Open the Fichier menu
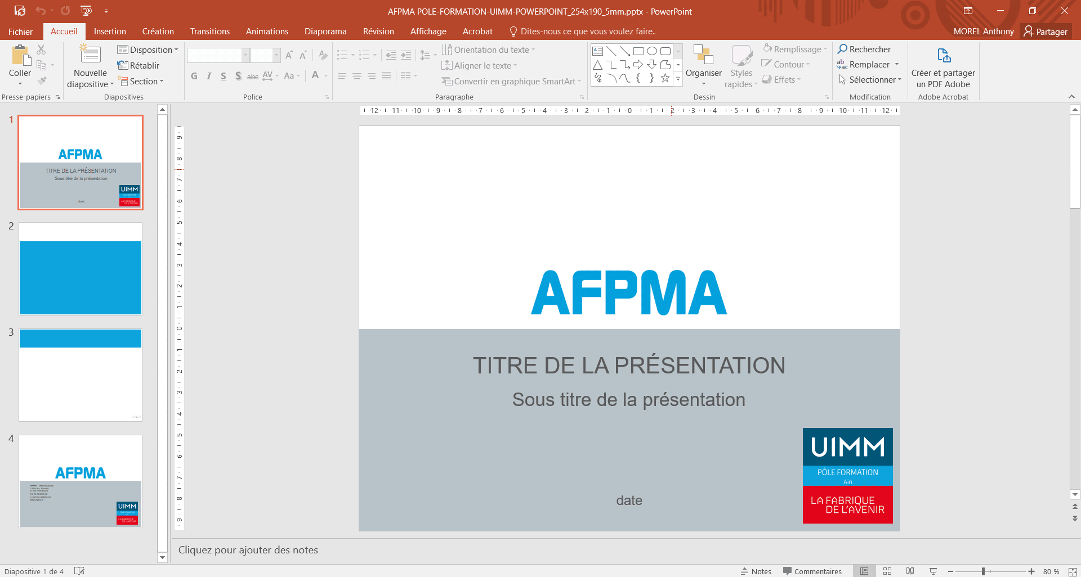Screen dimensions: 1081x577 [20, 31]
